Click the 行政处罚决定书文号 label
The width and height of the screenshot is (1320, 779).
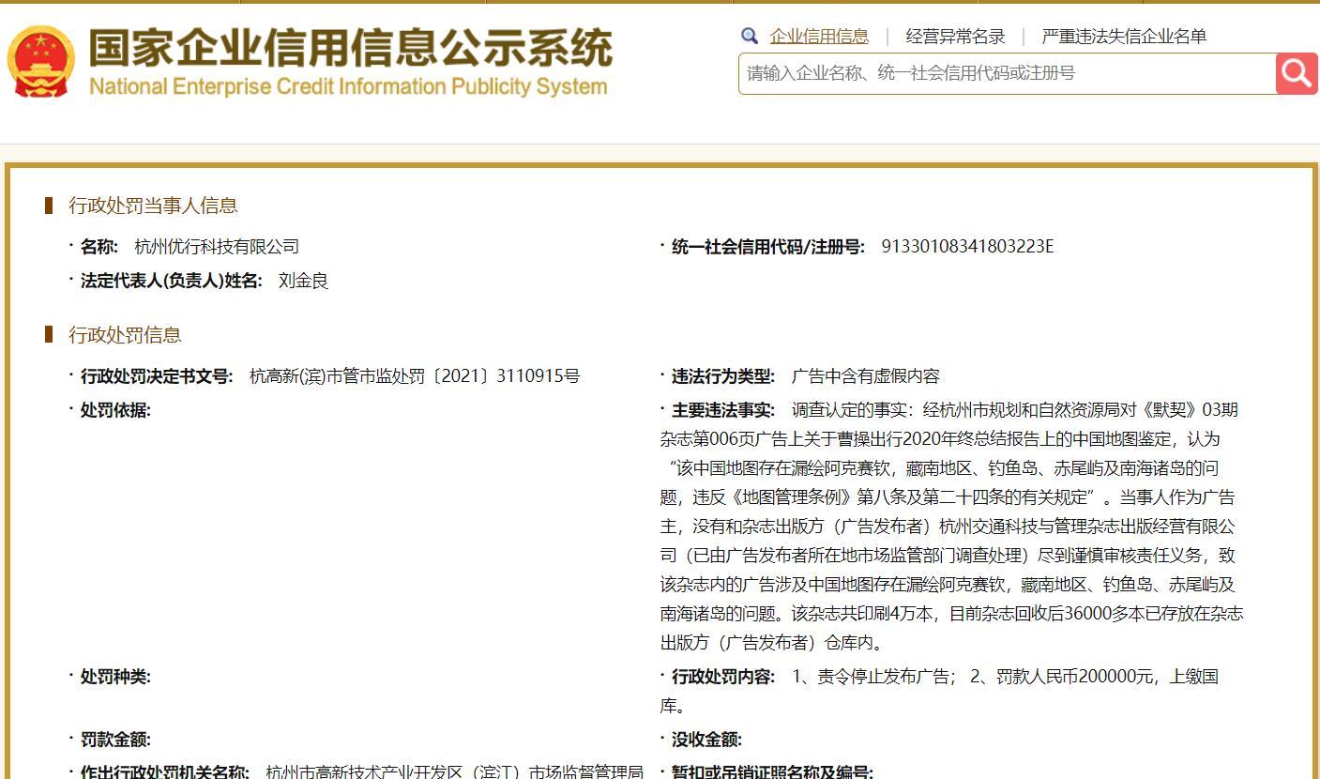tap(157, 376)
